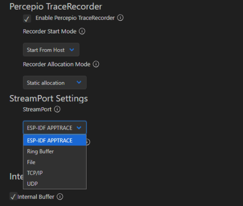The height and width of the screenshot is (206, 243).
Task: Click the Start From Host chevron arrow
Action: click(72, 50)
